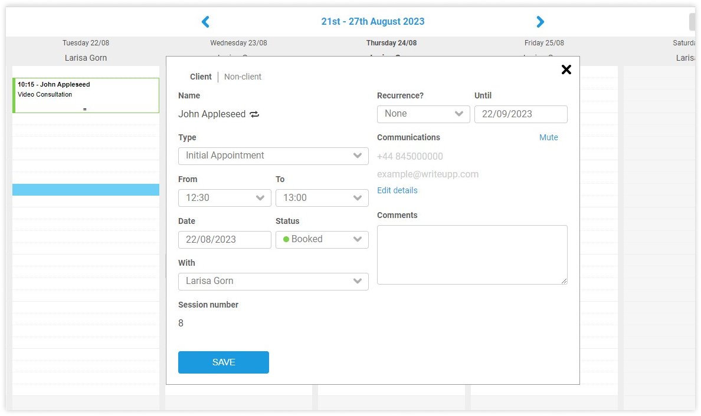Viewport: 701px width, 416px height.
Task: Click the Larisa Gorn name under Tuesday
Action: coord(86,58)
